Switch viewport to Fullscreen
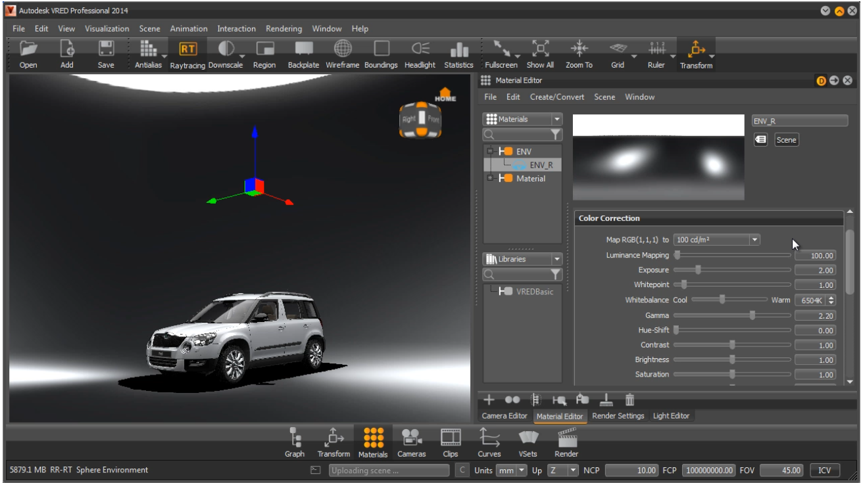 click(501, 54)
